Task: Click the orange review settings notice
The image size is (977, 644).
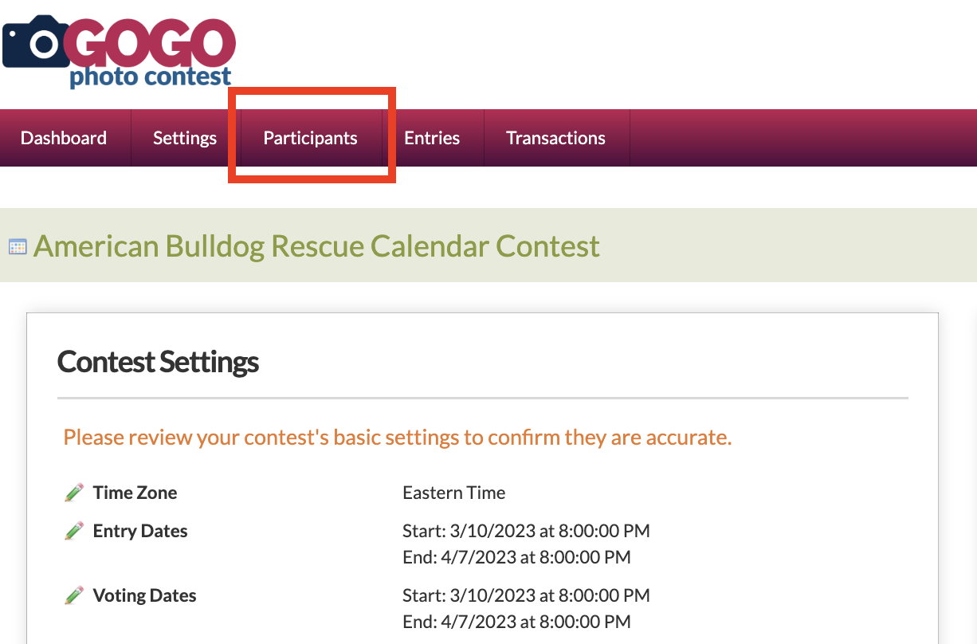Action: [398, 438]
